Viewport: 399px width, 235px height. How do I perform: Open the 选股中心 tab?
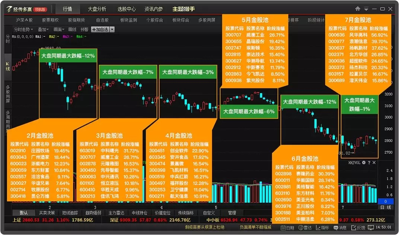[127, 9]
